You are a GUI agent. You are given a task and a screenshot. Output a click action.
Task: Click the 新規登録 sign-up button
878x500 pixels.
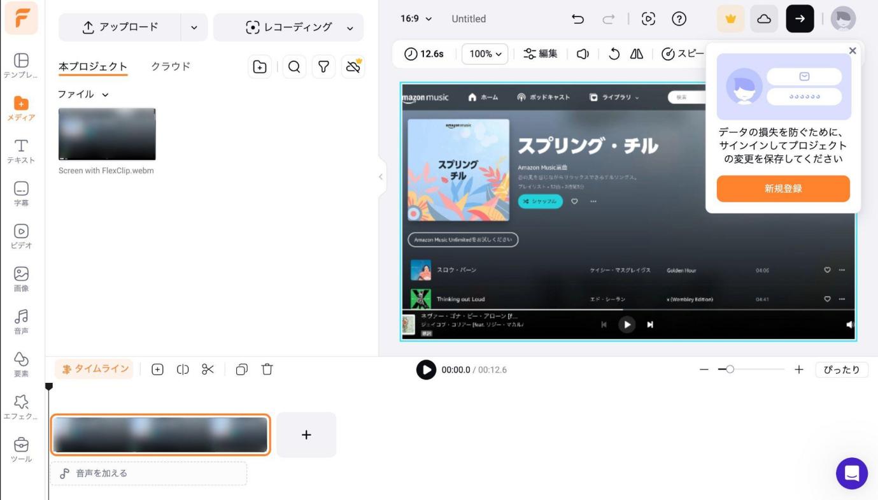point(783,189)
